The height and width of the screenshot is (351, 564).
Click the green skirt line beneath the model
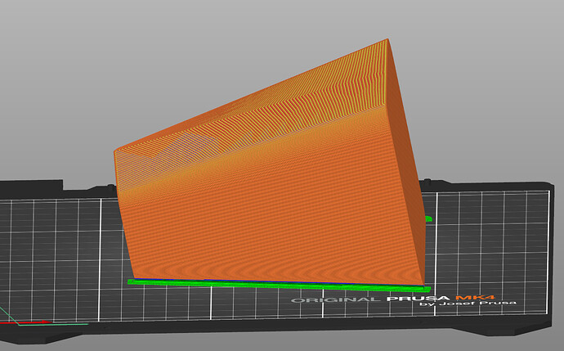click(279, 286)
